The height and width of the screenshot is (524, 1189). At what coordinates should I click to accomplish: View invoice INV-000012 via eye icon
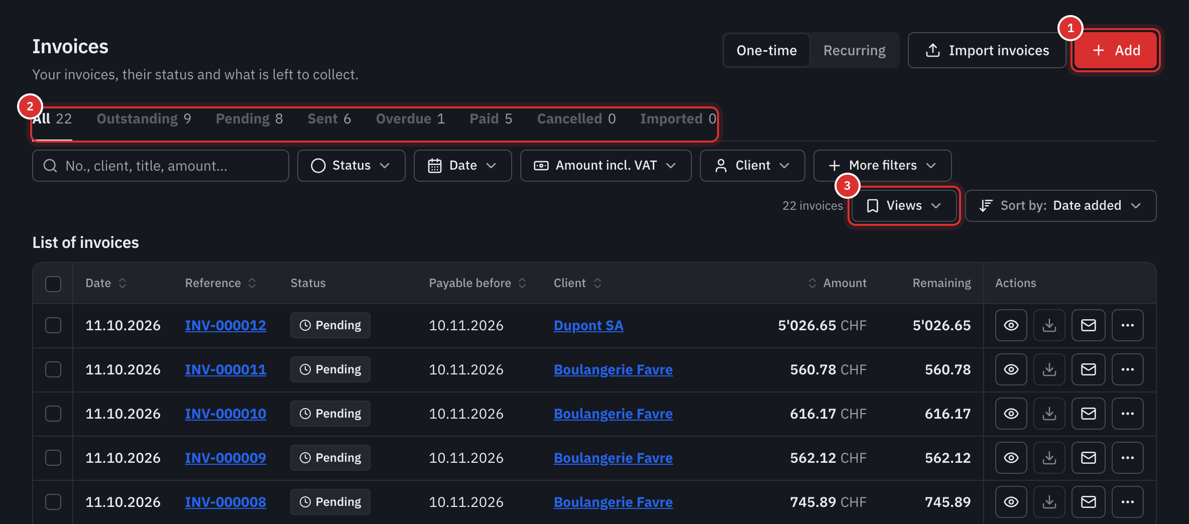(1011, 325)
